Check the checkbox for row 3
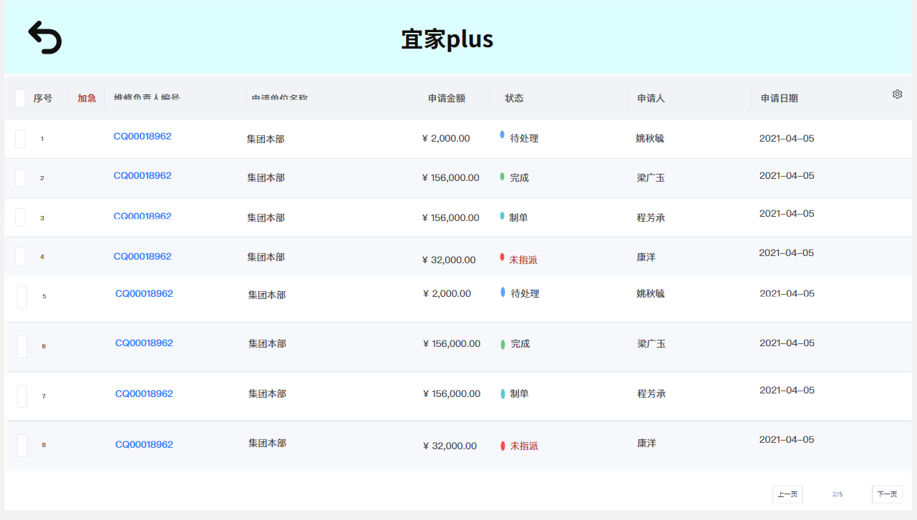This screenshot has width=917, height=520. (x=20, y=217)
